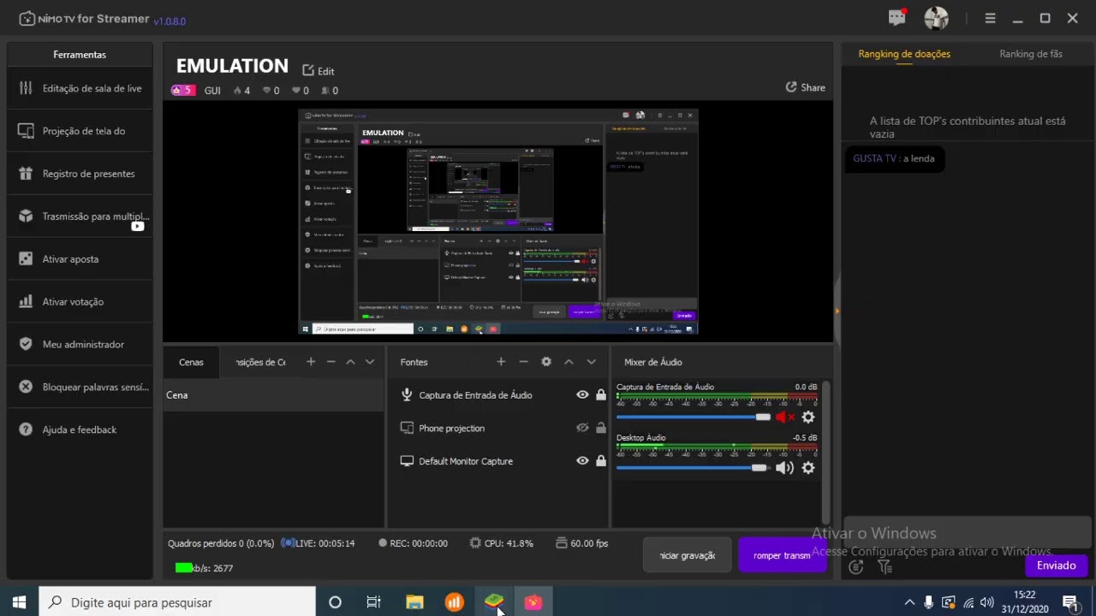Open Ajuda e feedback
Image resolution: width=1096 pixels, height=616 pixels.
[80, 430]
